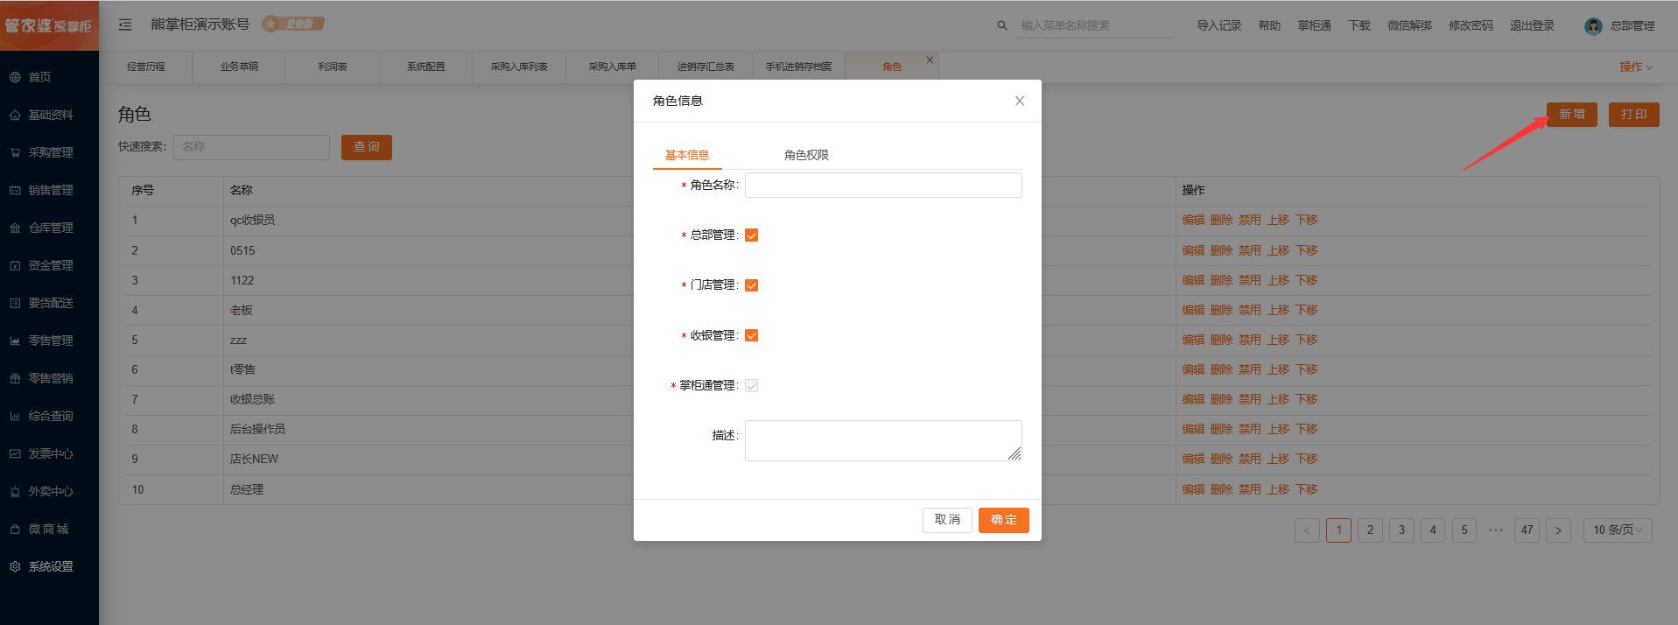Open 导入记录 link in header
This screenshot has width=1678, height=625.
tap(1219, 25)
